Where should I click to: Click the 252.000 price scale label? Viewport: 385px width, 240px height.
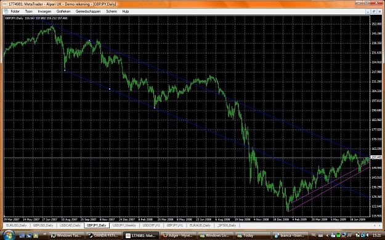(376, 24)
